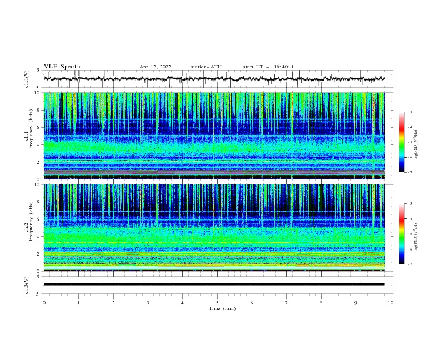Image resolution: width=440 pixels, height=340 pixels.
Task: Click the "-7" label on ch.1 color bar
Action: pos(410,172)
